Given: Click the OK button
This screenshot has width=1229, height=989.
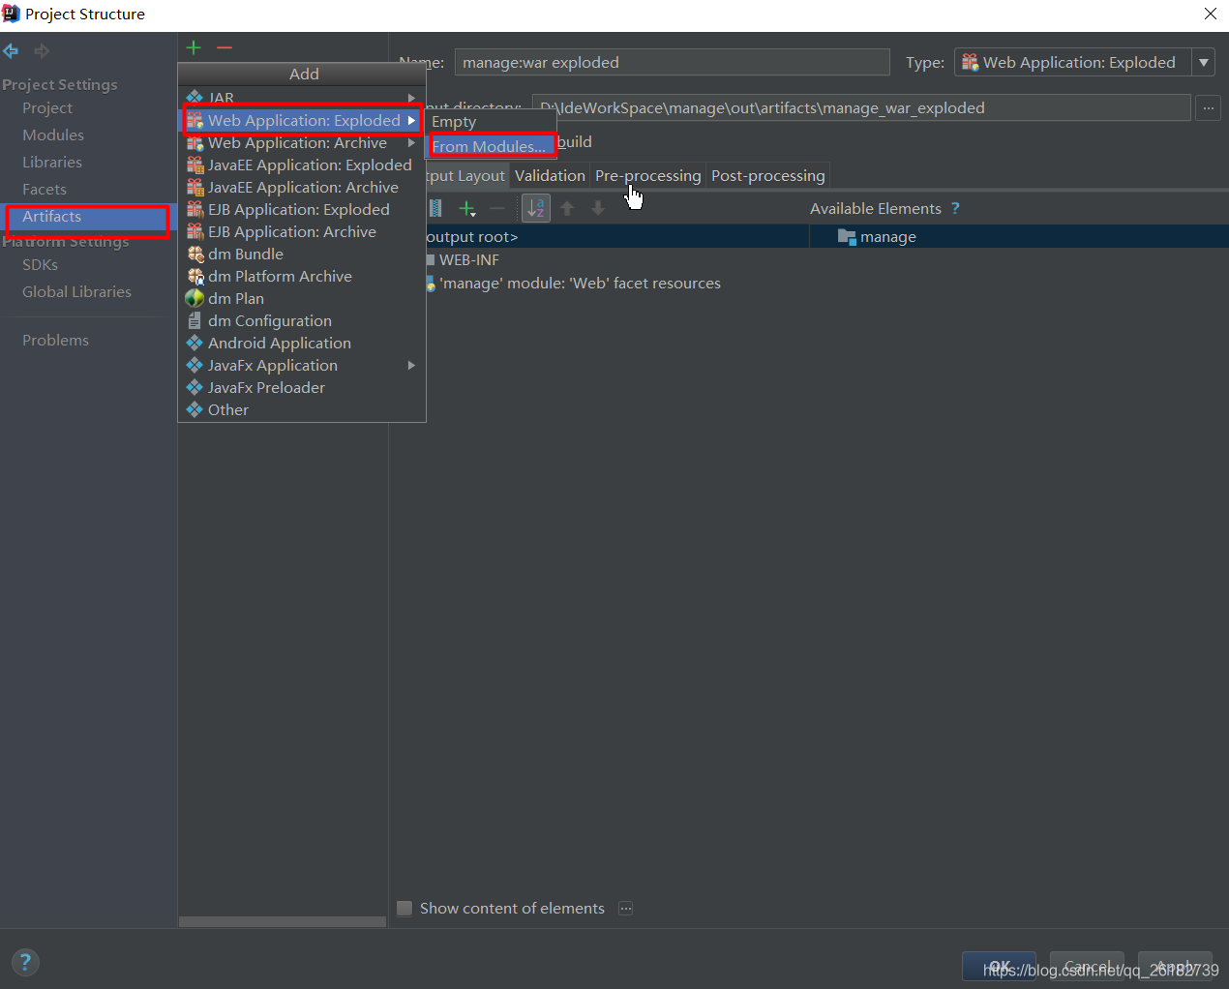Looking at the screenshot, I should tap(999, 966).
